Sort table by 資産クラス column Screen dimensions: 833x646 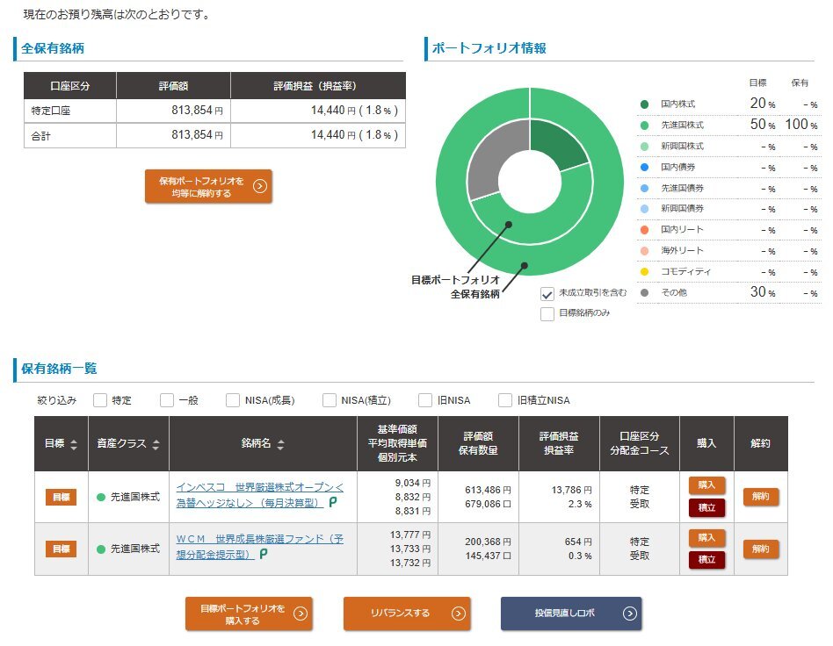click(156, 444)
